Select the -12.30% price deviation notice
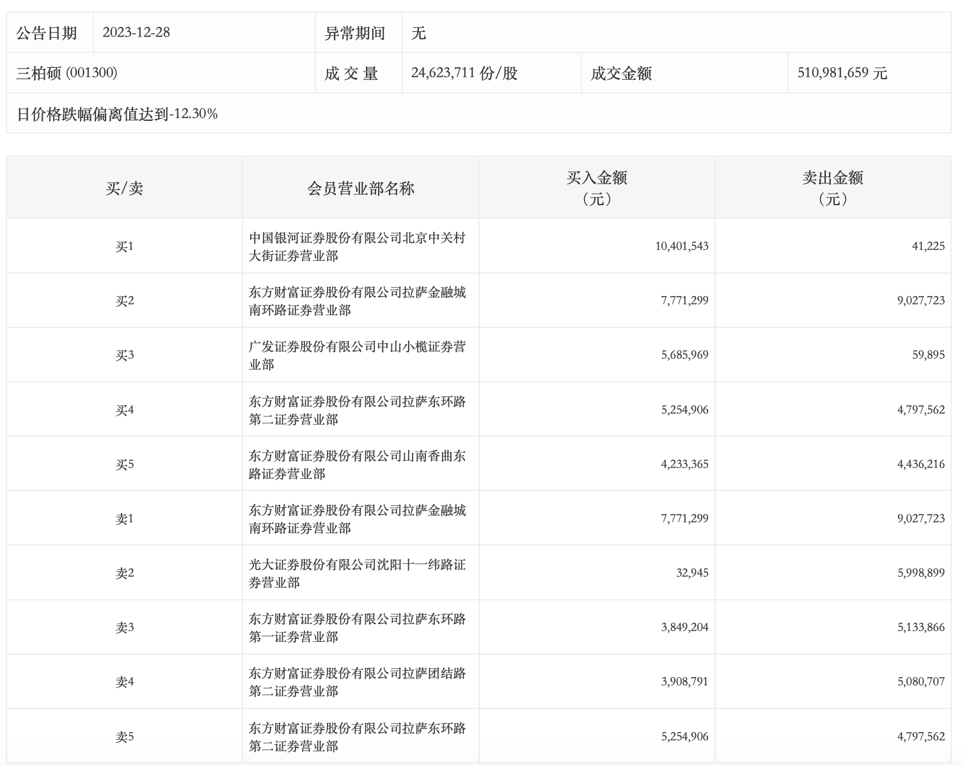 click(117, 114)
